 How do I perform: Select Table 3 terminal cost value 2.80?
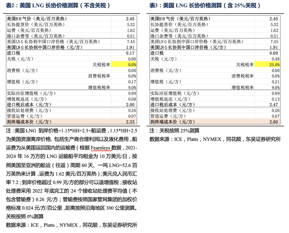pos(274,122)
